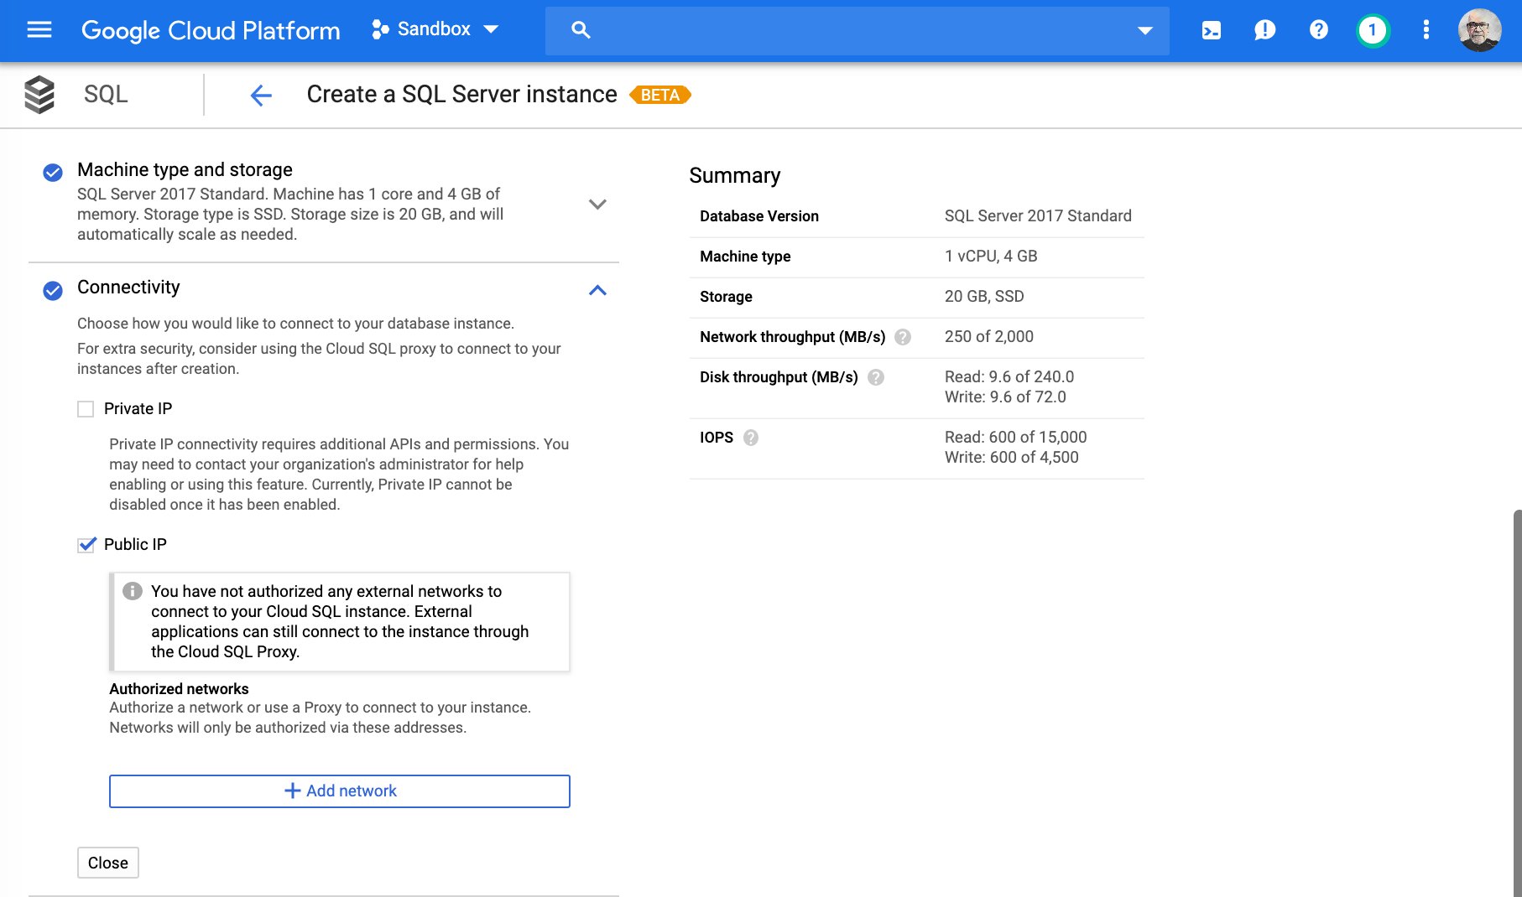Open the three-dot settings menu
The height and width of the screenshot is (897, 1522).
(1426, 30)
